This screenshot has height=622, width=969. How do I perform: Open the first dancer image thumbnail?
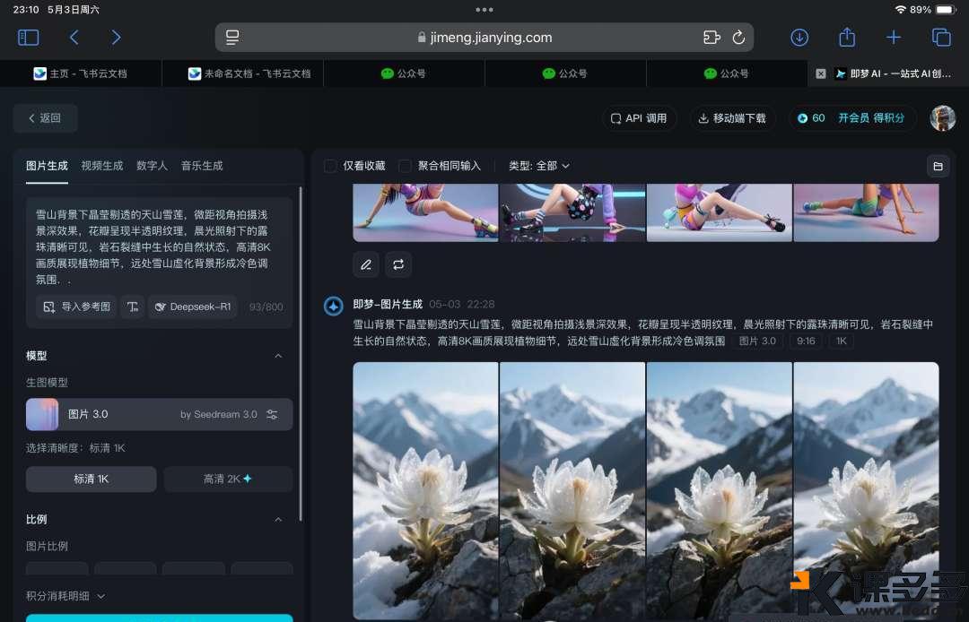[x=425, y=212]
